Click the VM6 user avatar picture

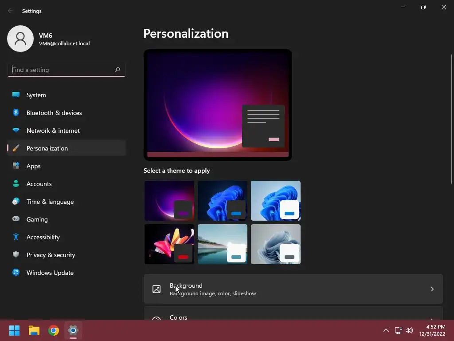click(20, 39)
